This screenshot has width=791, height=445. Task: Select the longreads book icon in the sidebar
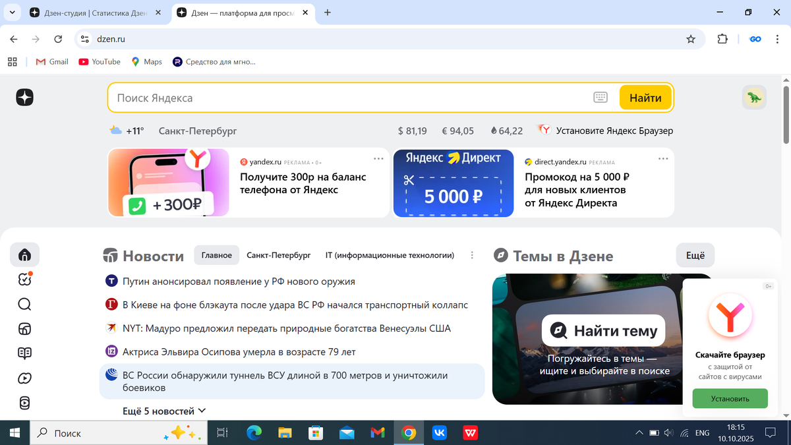(24, 353)
